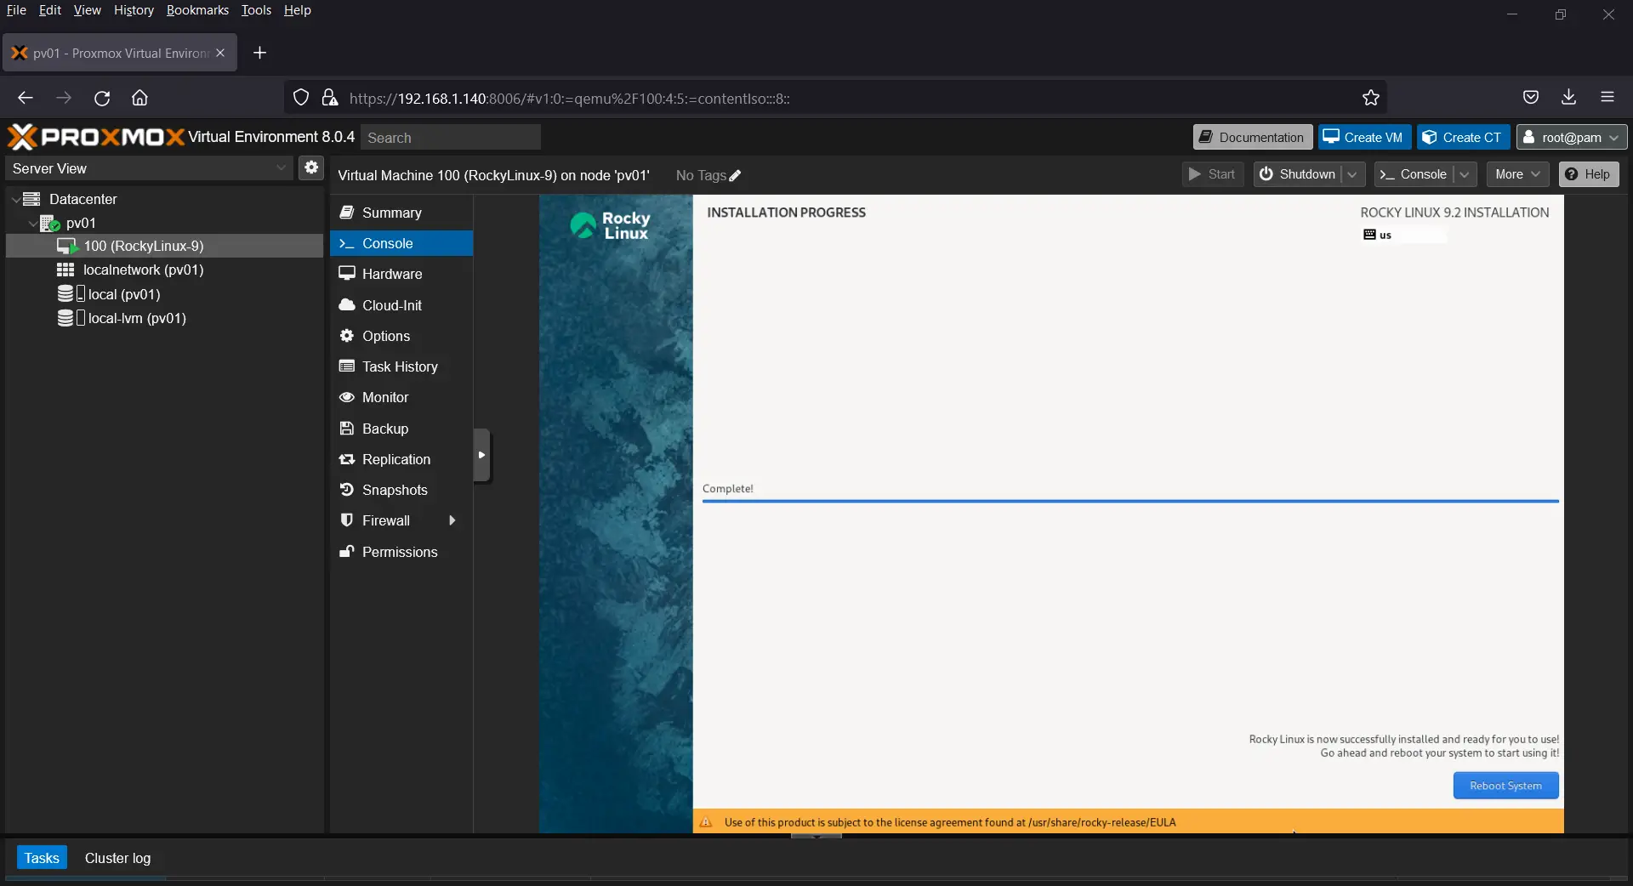Image resolution: width=1633 pixels, height=886 pixels.
Task: Open the Firefox hamburger menu
Action: [x=1607, y=97]
